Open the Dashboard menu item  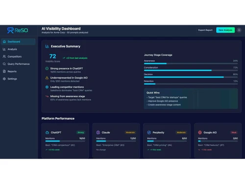point(18,42)
